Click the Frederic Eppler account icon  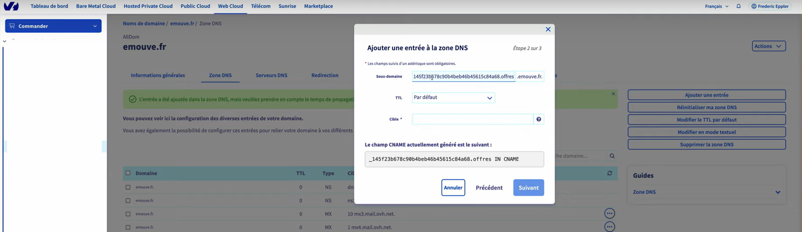[754, 6]
